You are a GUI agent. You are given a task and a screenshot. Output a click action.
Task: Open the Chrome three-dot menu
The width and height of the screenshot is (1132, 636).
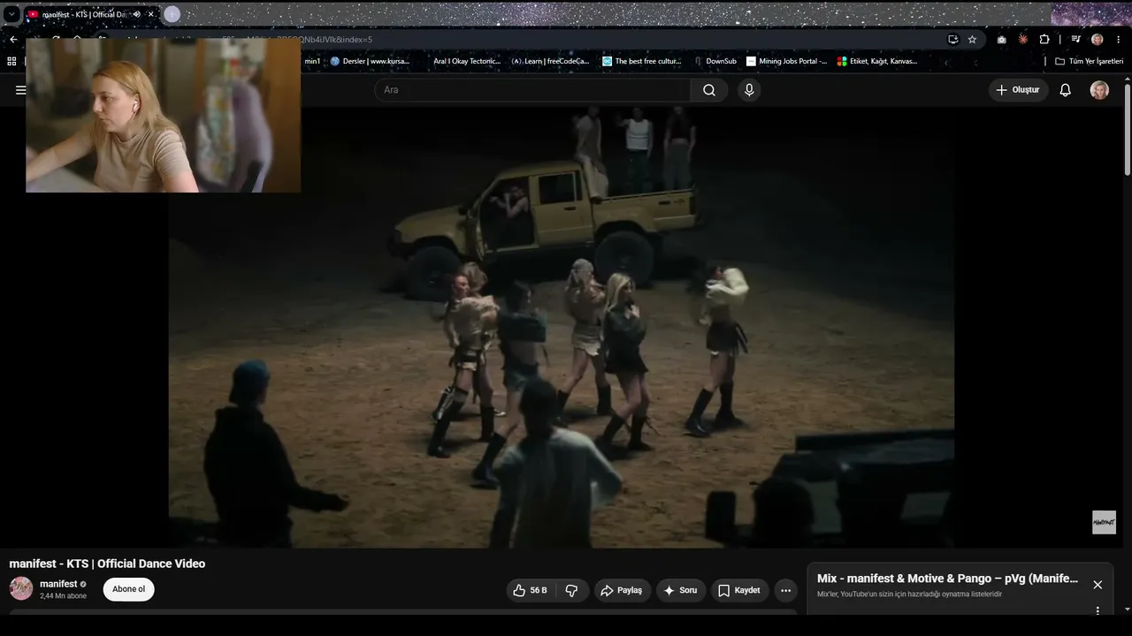1118,39
